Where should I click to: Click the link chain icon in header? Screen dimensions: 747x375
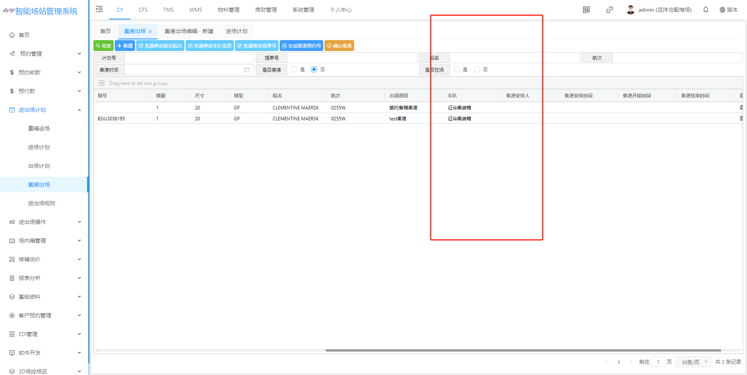pyautogui.click(x=609, y=10)
